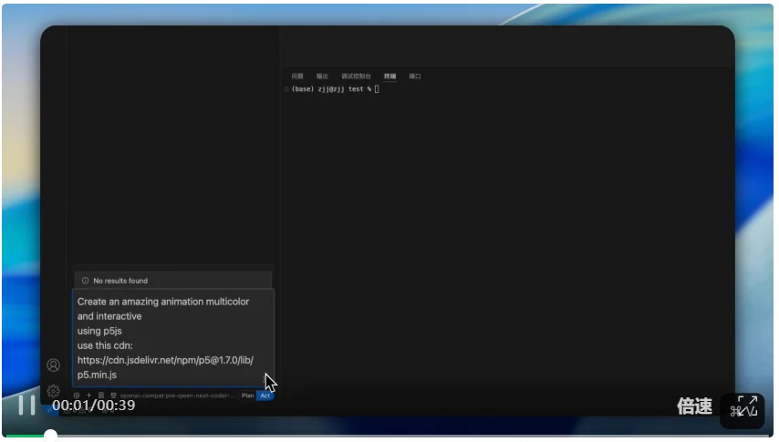Click the terminal prompt line
Image resolution: width=779 pixels, height=442 pixels.
pos(334,89)
